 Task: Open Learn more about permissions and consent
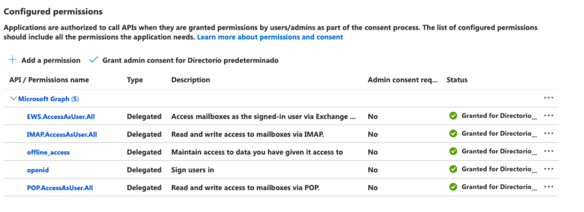[x=270, y=37]
